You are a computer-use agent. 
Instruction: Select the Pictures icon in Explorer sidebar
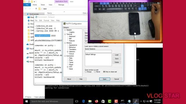(x=28, y=27)
